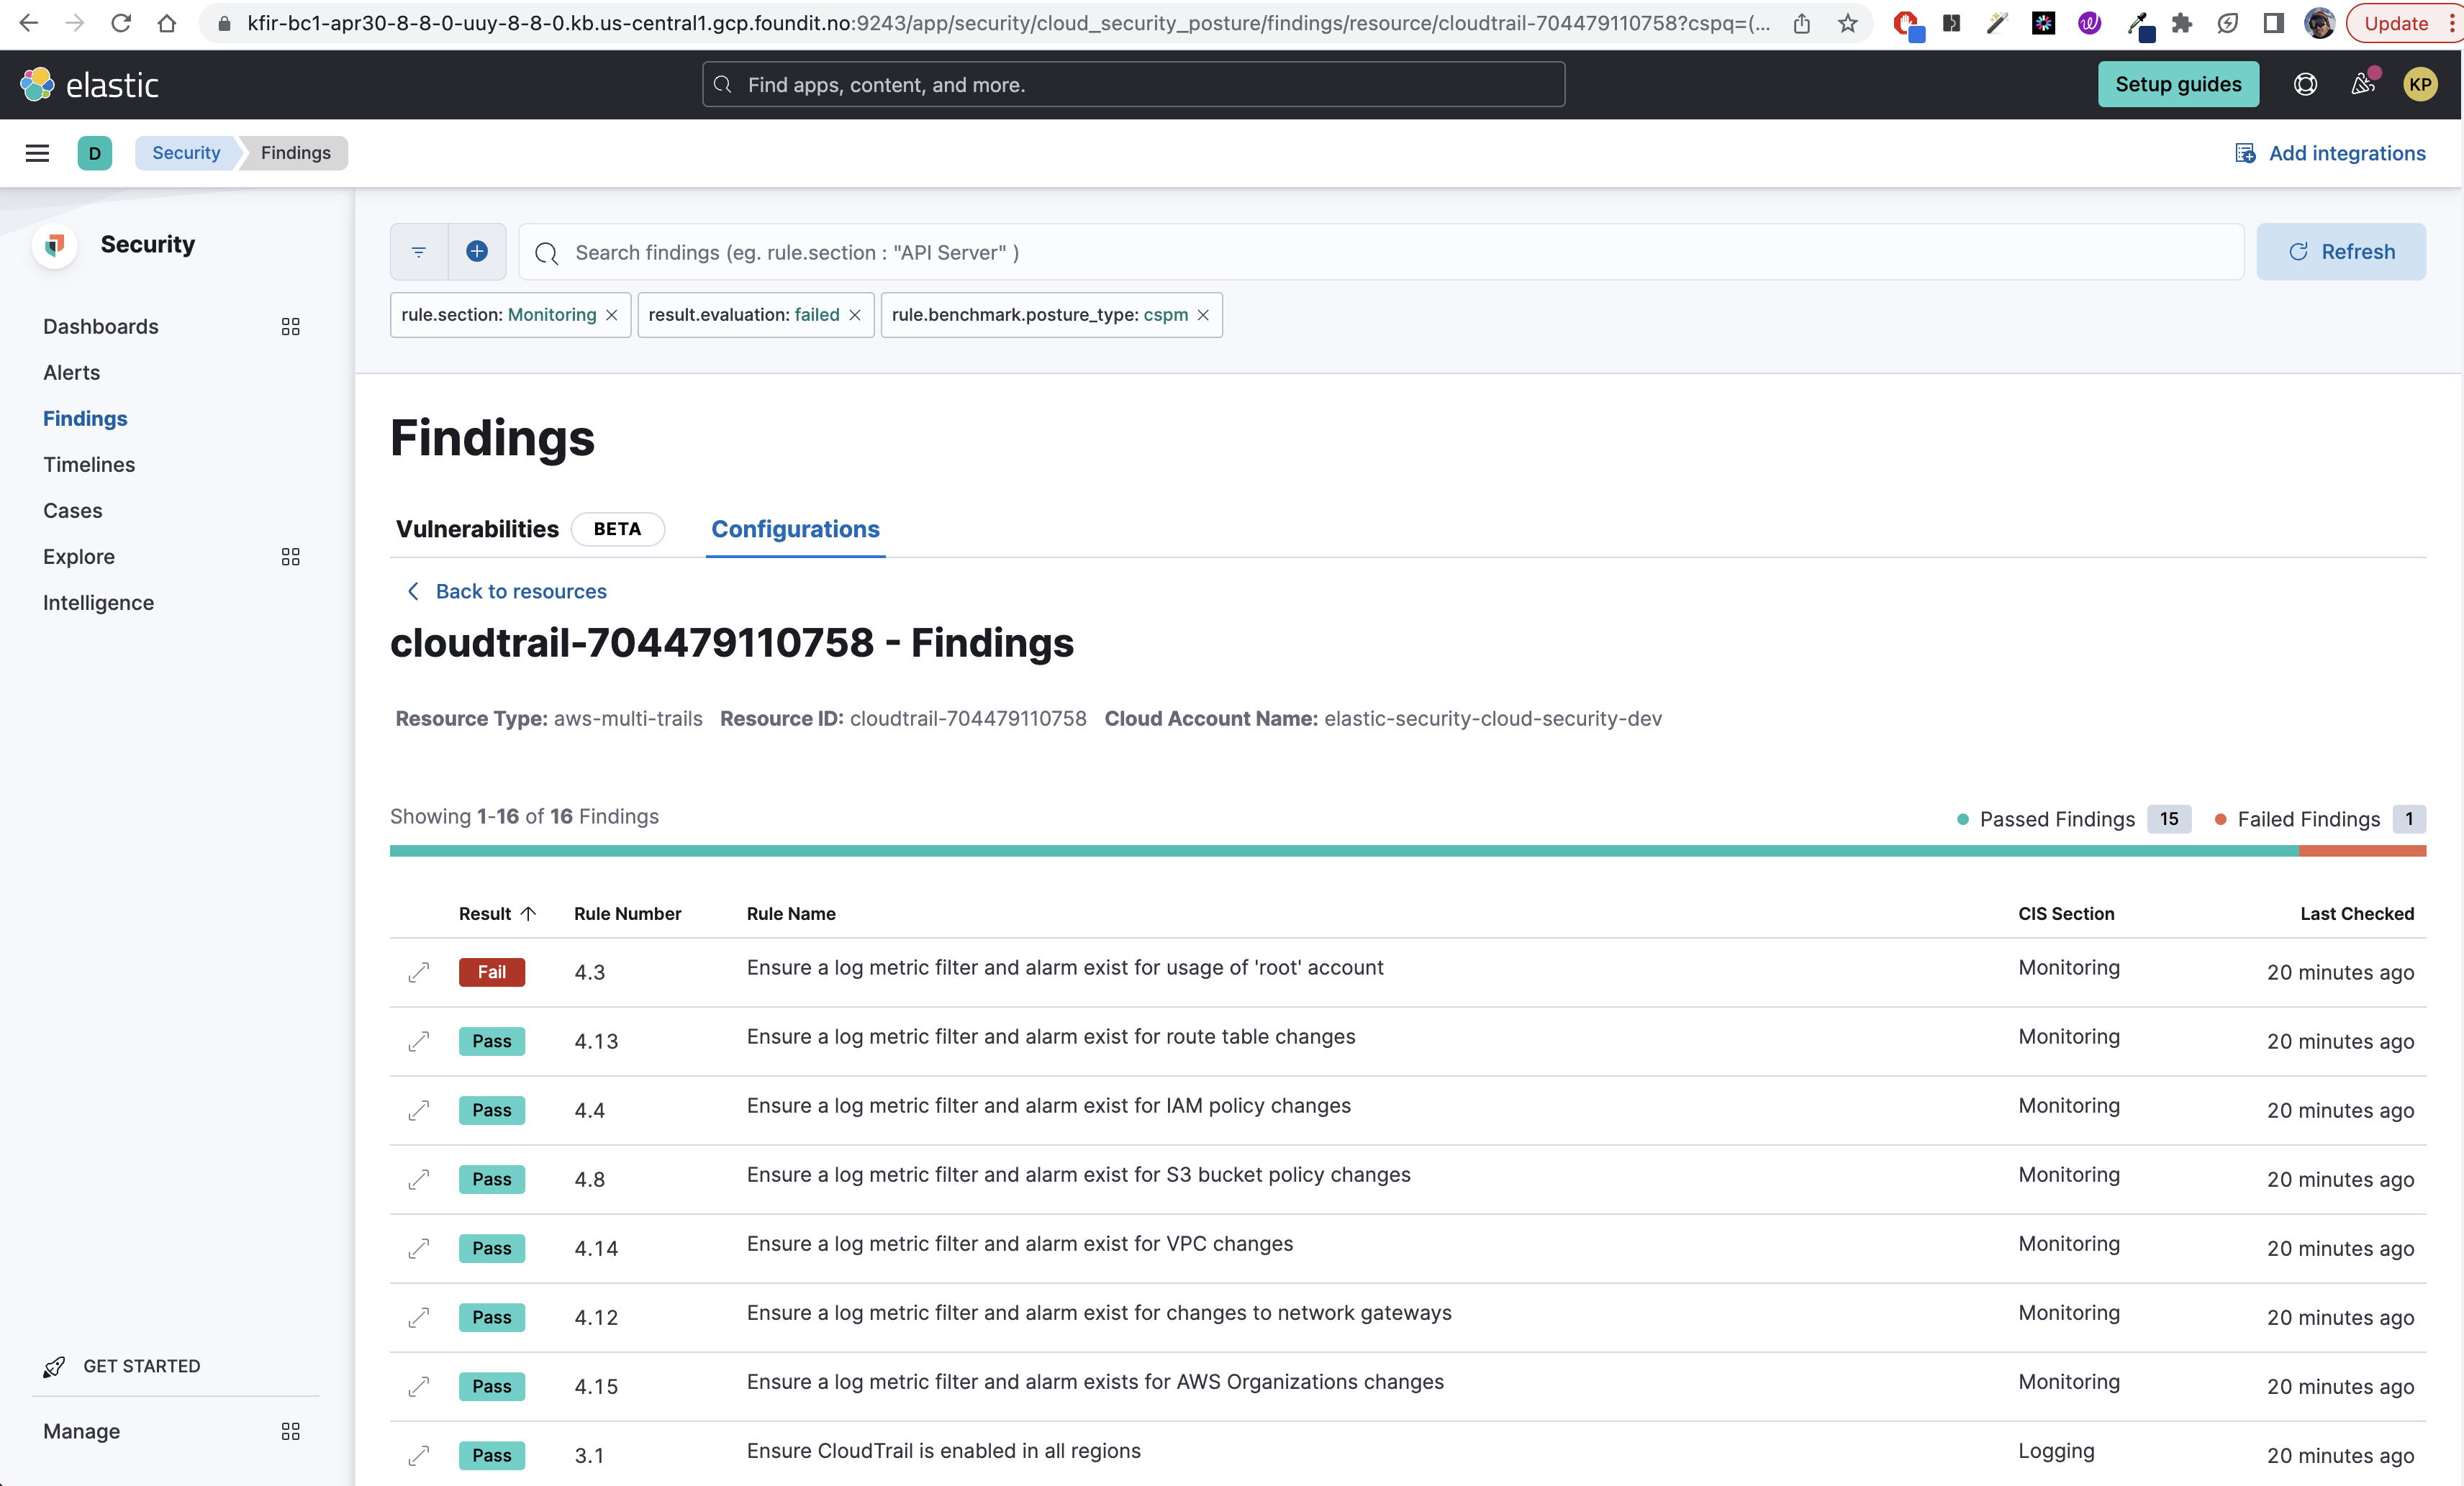Remove the result.evaluation failed filter
Screen dimensions: 2464x1486
point(855,314)
